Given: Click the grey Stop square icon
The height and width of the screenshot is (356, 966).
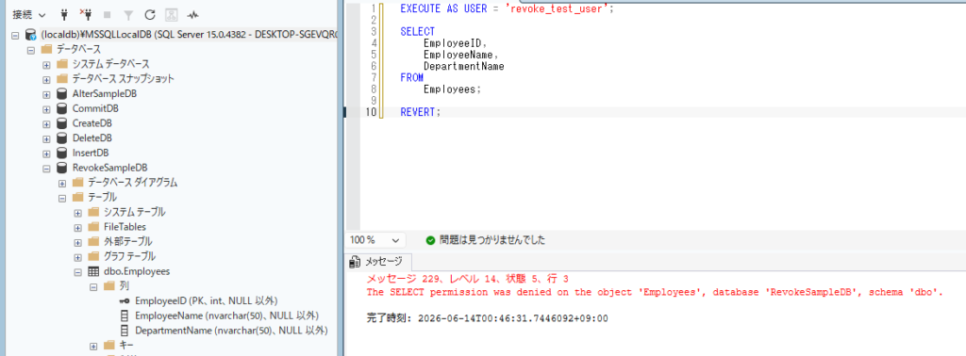Looking at the screenshot, I should coord(108,14).
